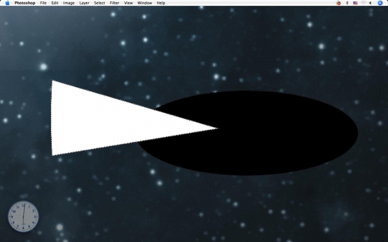Open the Bluetooth status menu
This screenshot has height=242, width=388.
click(x=347, y=3)
